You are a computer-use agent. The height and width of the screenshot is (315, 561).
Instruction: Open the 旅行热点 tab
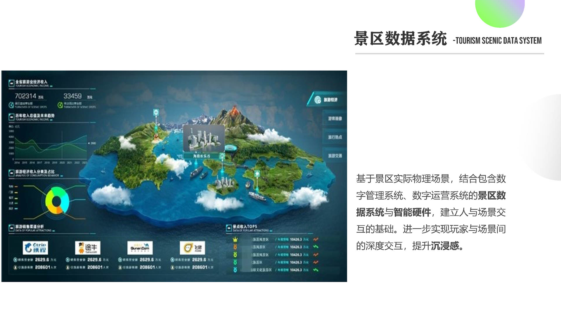(335, 137)
